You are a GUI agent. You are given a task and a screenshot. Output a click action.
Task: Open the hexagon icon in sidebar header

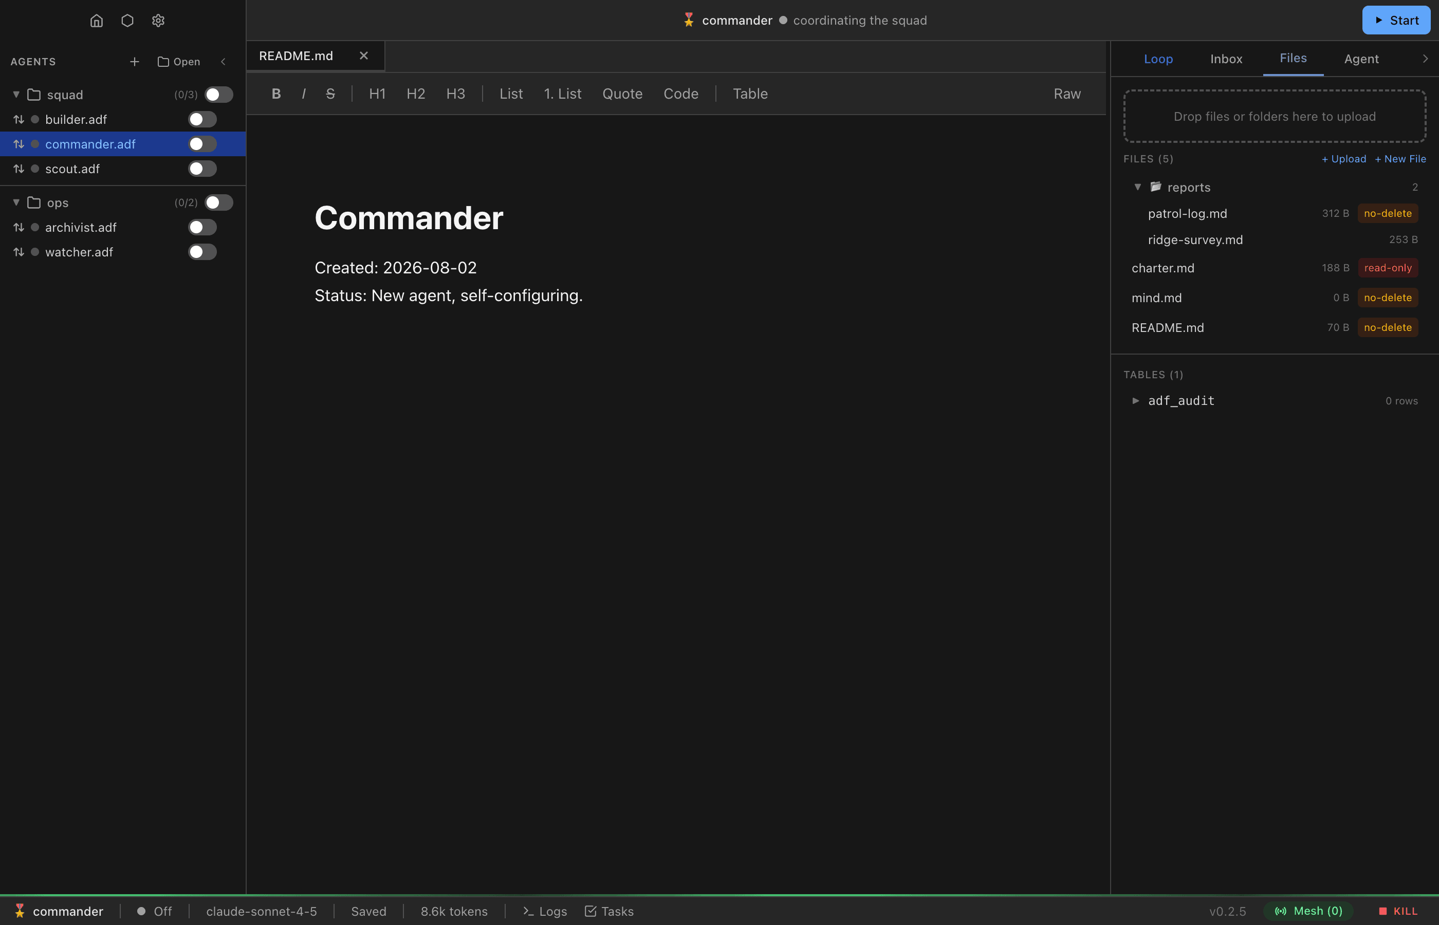tap(127, 21)
